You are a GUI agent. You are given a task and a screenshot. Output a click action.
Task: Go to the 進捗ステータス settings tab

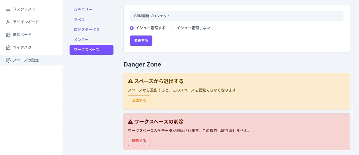(x=87, y=30)
